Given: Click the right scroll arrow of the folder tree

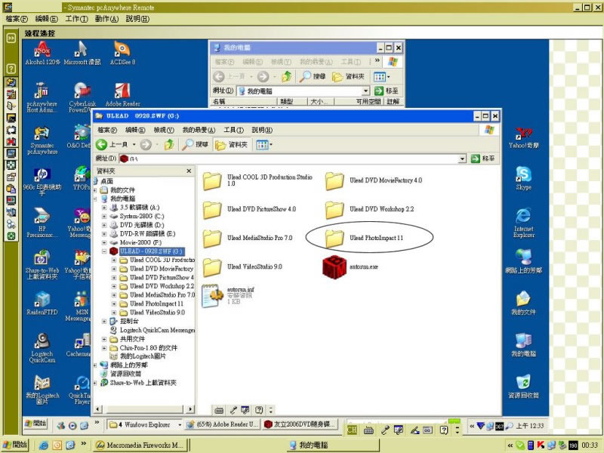Looking at the screenshot, I should pos(190,409).
